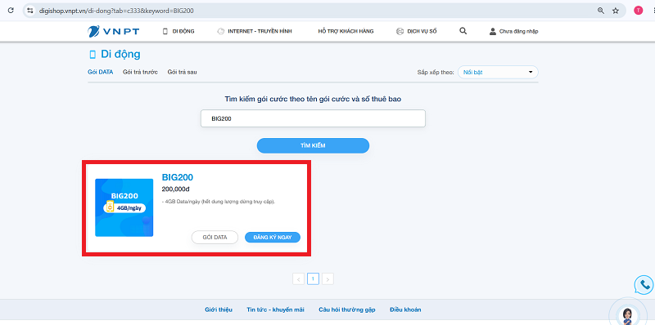Open the floating phone call icon

[x=644, y=285]
